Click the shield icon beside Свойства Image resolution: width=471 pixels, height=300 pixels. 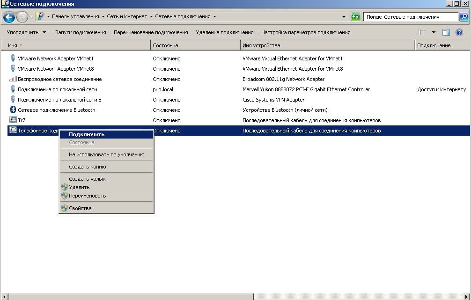pos(64,208)
